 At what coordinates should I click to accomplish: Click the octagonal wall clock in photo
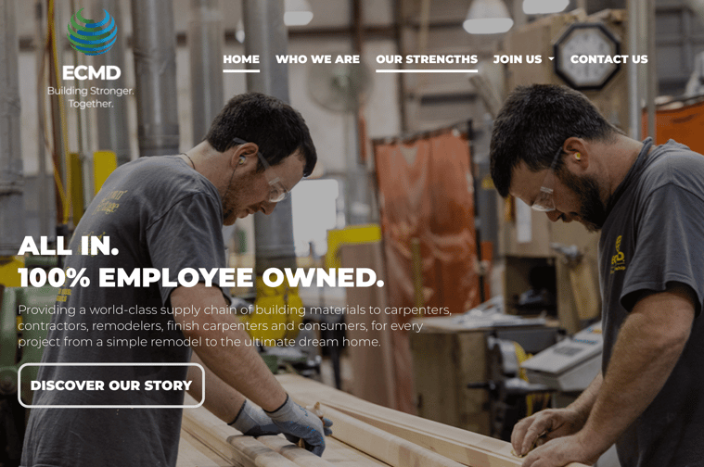[587, 56]
